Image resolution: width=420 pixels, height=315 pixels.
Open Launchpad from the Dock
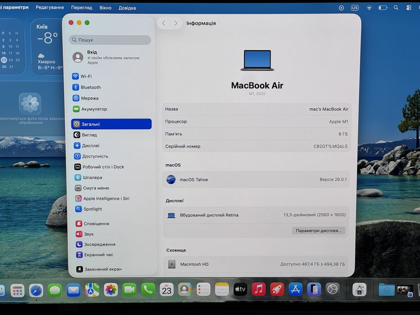[18, 290]
